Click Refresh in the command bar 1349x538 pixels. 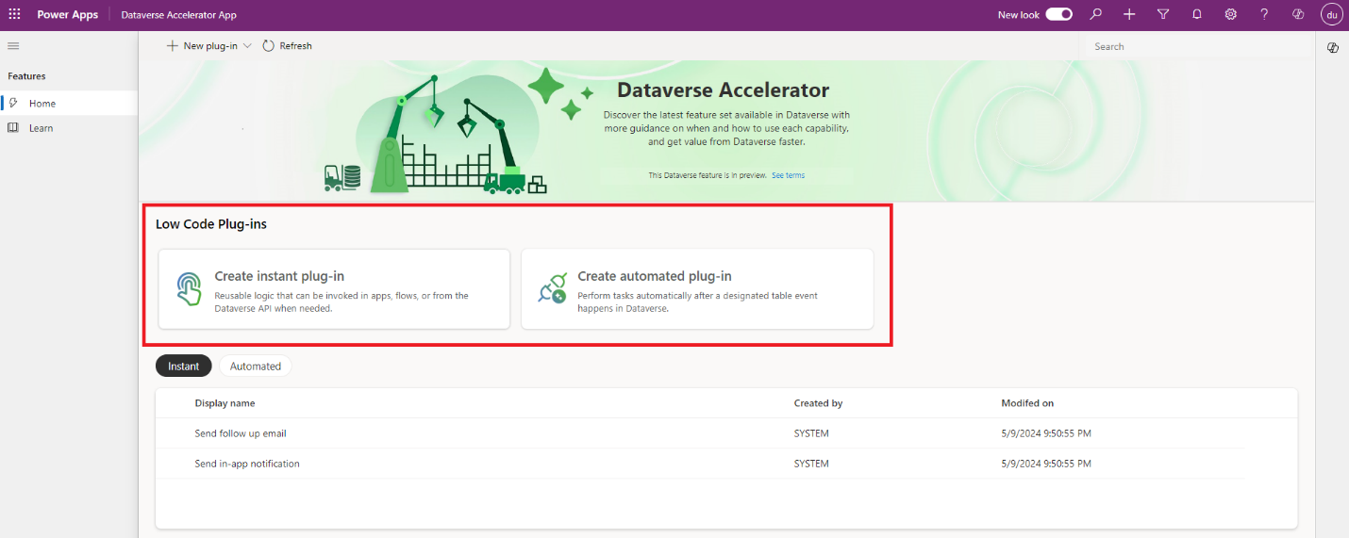tap(287, 45)
